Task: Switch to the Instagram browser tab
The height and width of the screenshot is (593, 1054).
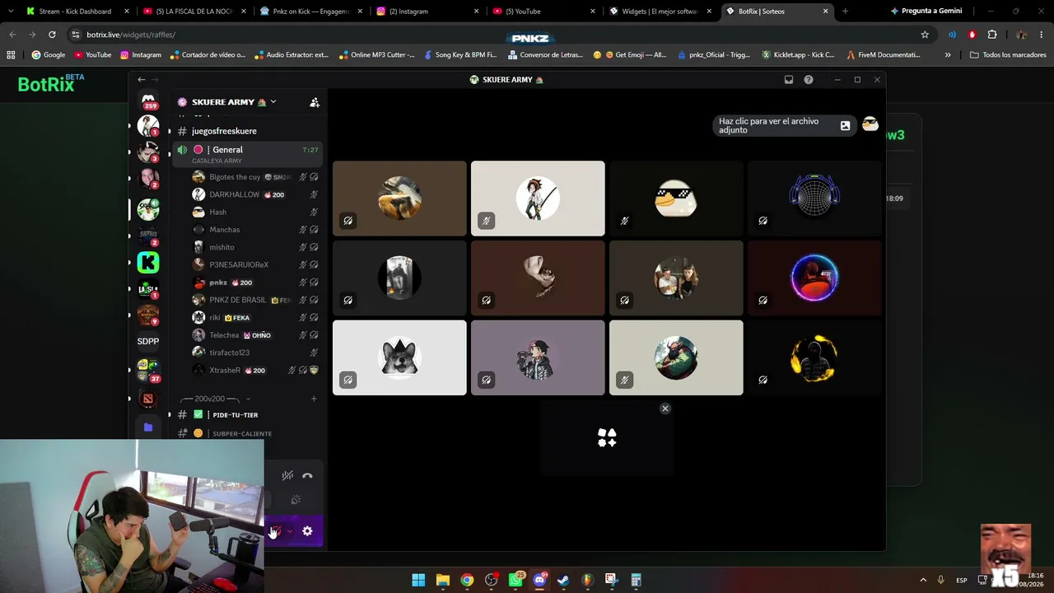Action: click(x=428, y=12)
